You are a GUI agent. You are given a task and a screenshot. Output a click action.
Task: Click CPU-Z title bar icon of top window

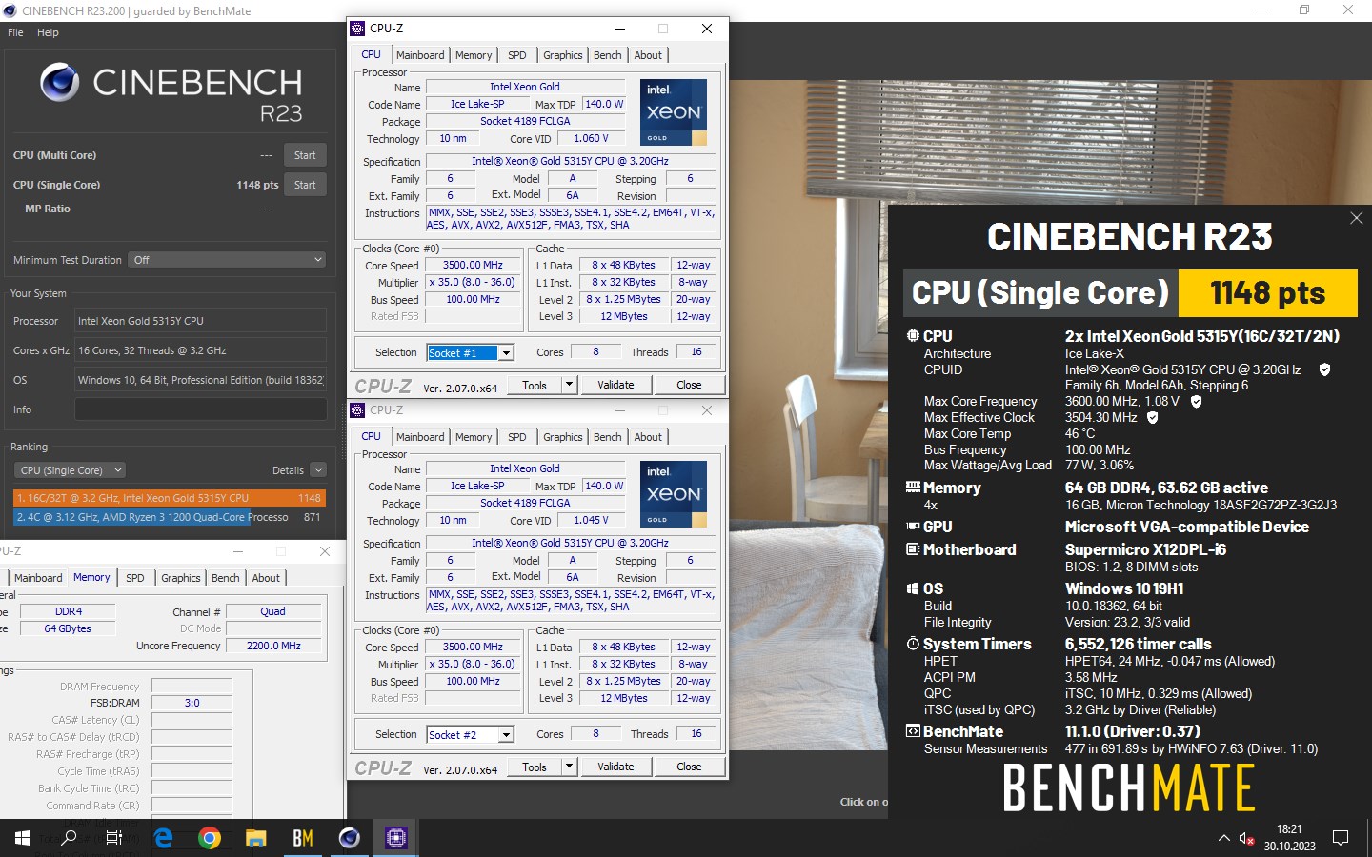tap(357, 29)
